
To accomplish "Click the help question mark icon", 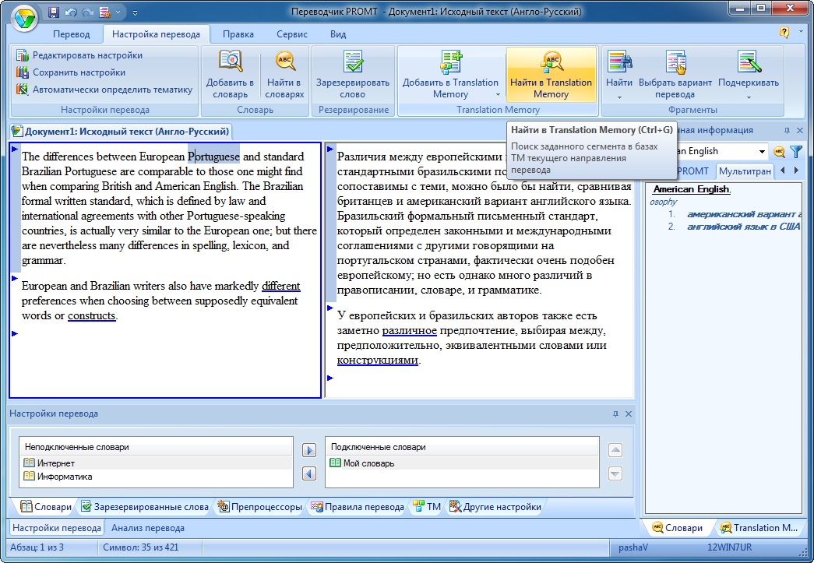I will pyautogui.click(x=784, y=33).
